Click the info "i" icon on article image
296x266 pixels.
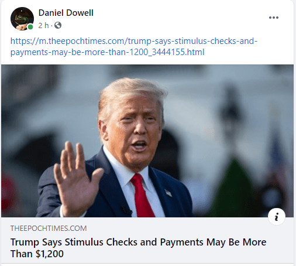point(277,217)
